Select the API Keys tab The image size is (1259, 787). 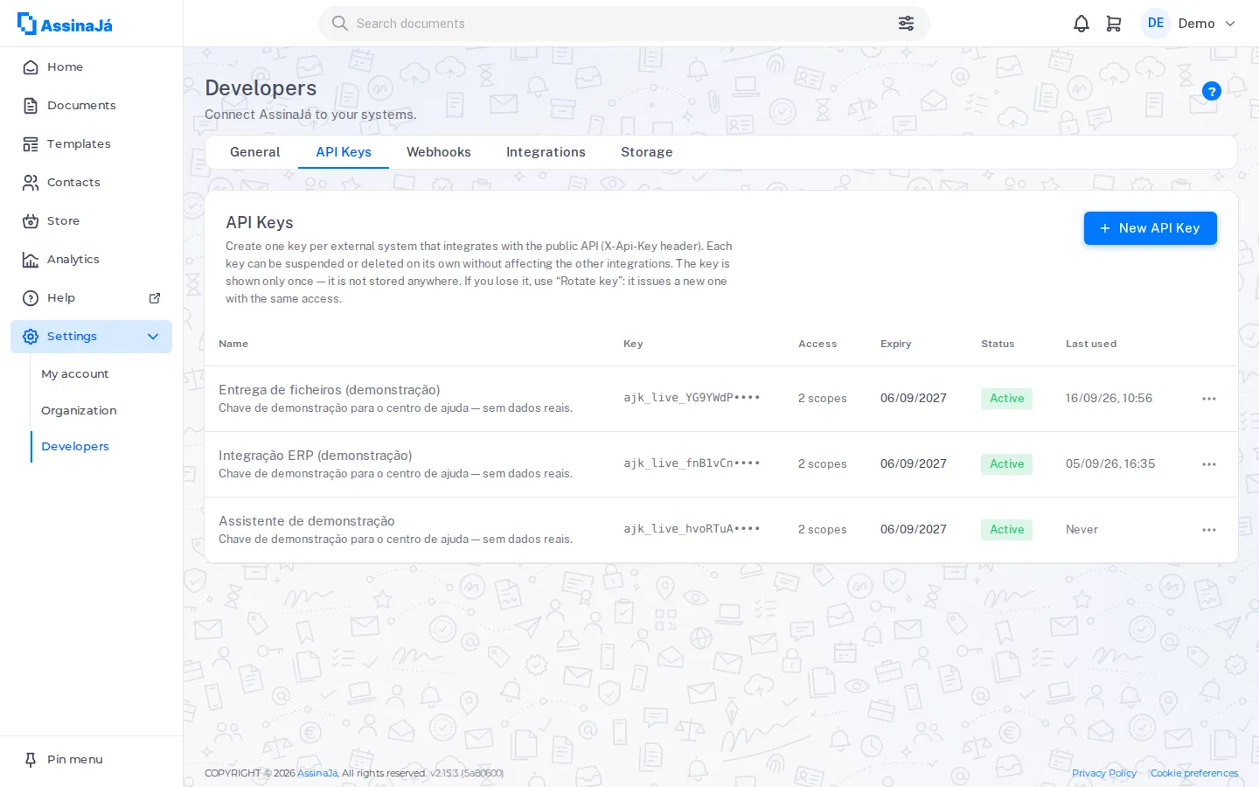pos(344,152)
